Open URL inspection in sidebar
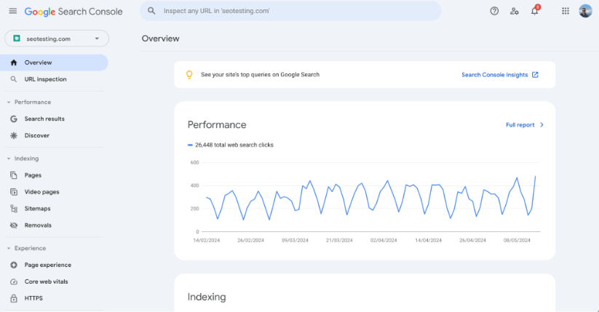Screen dimensions: 599x312 pos(45,79)
